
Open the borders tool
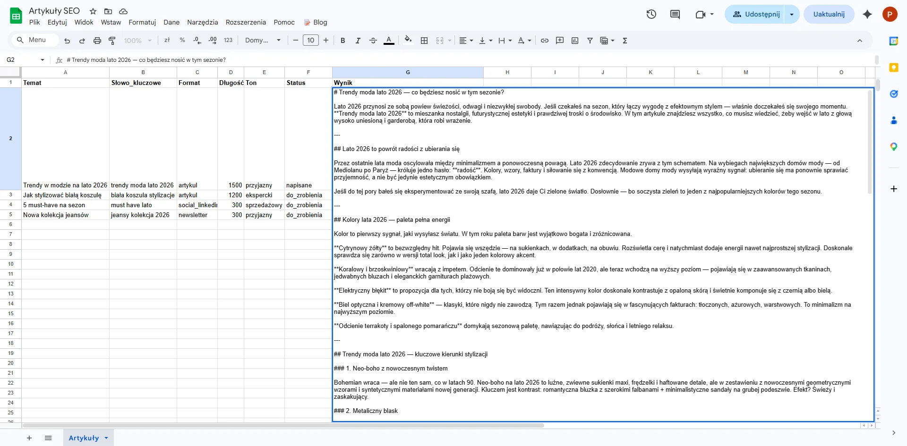click(424, 41)
